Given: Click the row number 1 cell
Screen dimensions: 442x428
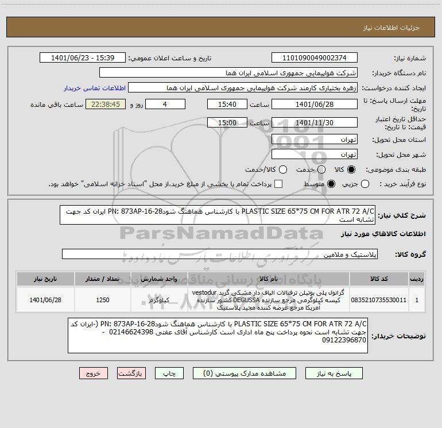Looking at the screenshot, I should pyautogui.click(x=417, y=300).
